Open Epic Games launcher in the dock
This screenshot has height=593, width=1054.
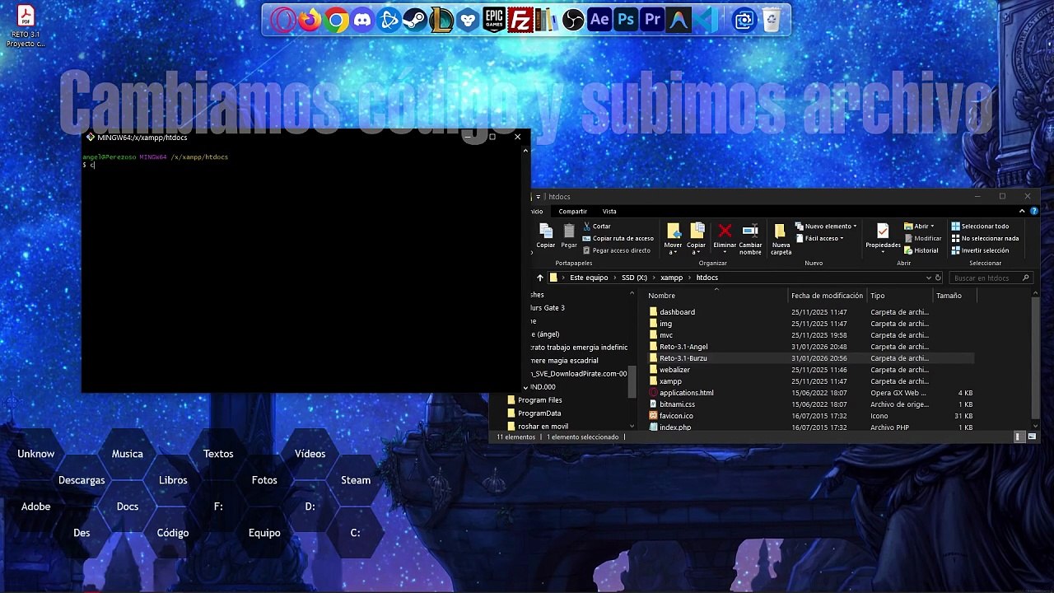(494, 20)
